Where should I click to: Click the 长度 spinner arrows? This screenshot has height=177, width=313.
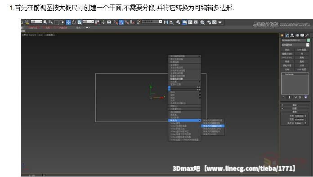click(x=305, y=116)
